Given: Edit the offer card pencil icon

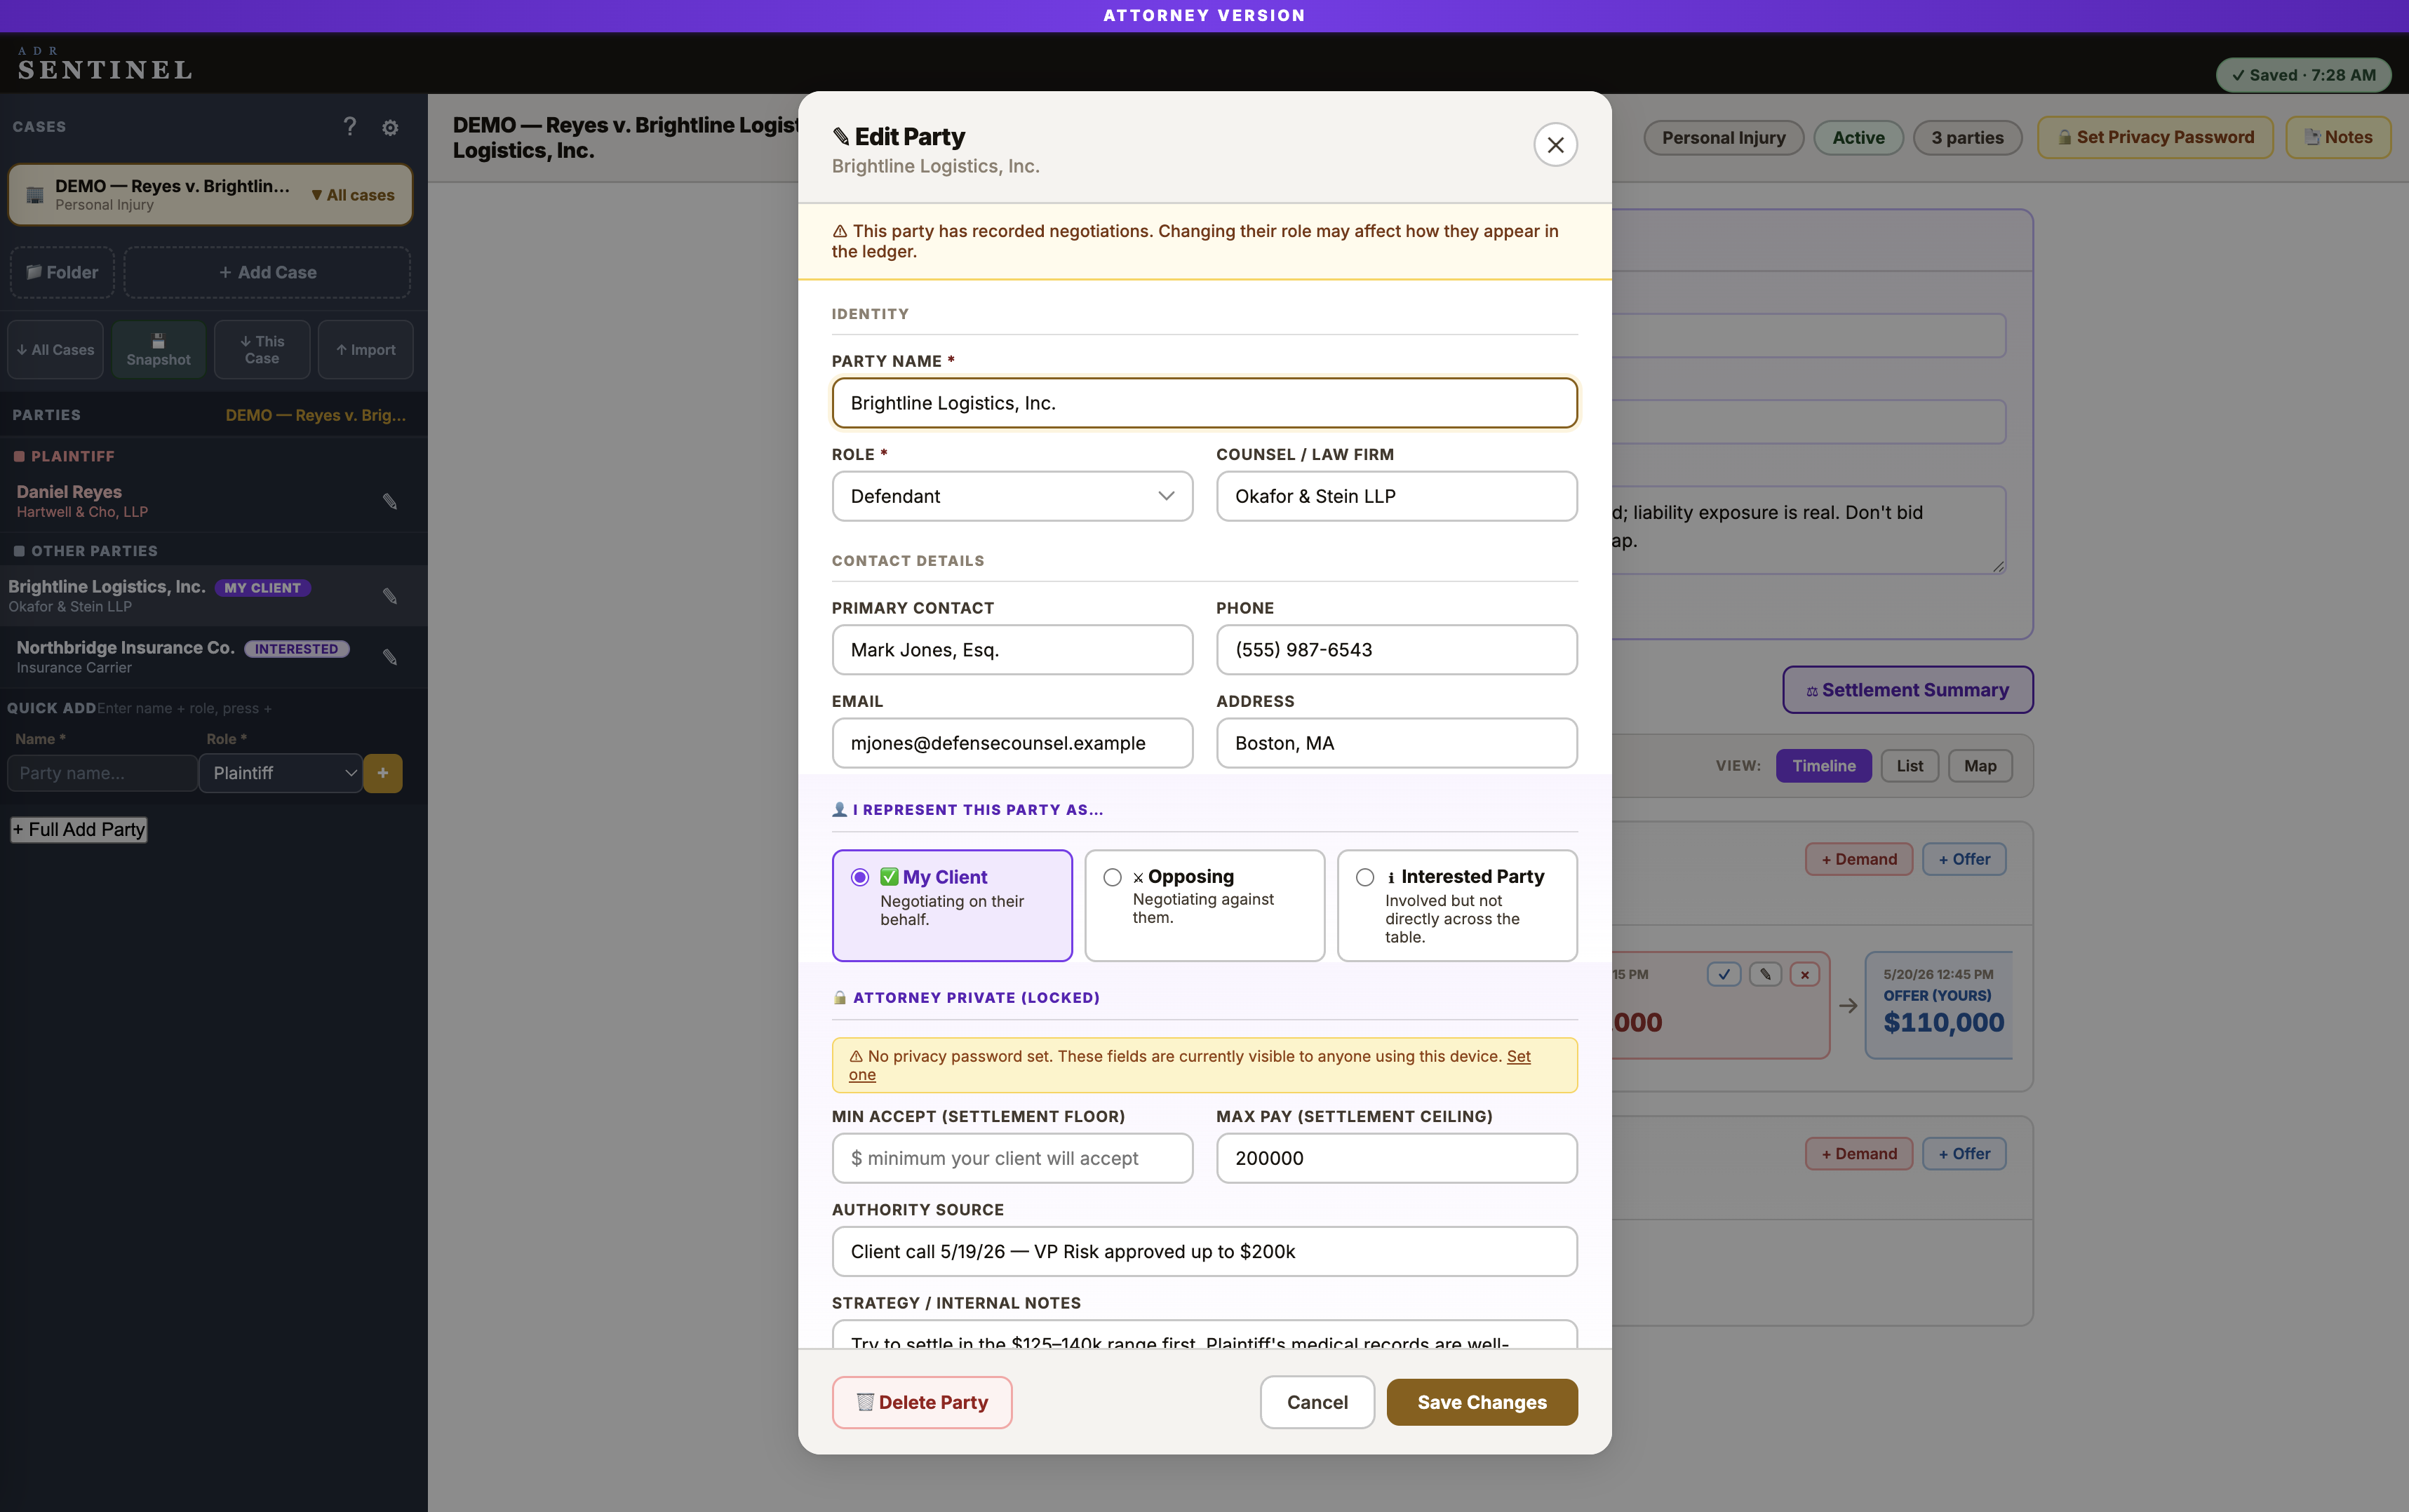Looking at the screenshot, I should coord(1765,974).
